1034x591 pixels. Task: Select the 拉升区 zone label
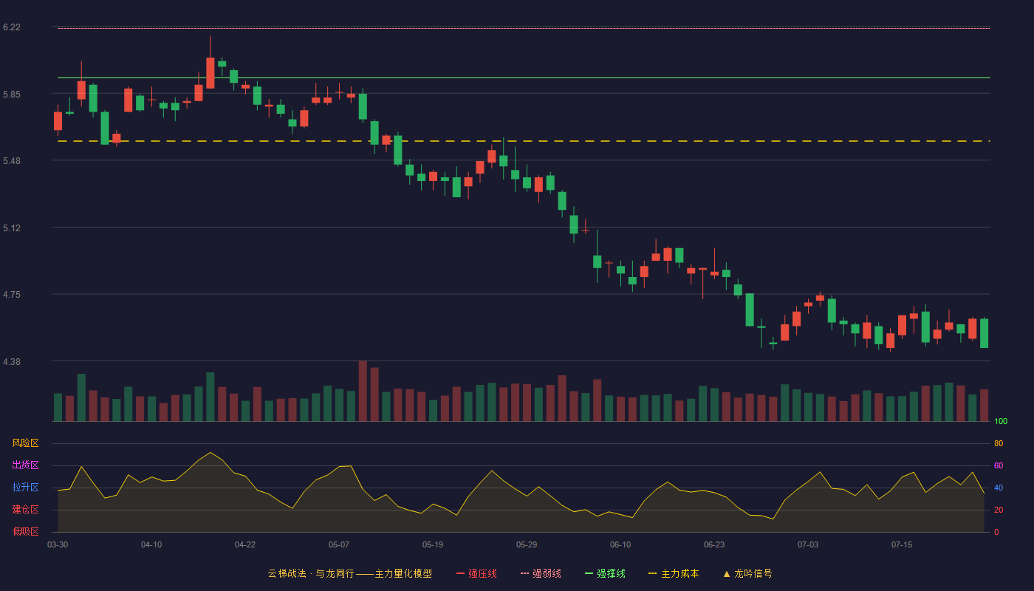point(25,488)
